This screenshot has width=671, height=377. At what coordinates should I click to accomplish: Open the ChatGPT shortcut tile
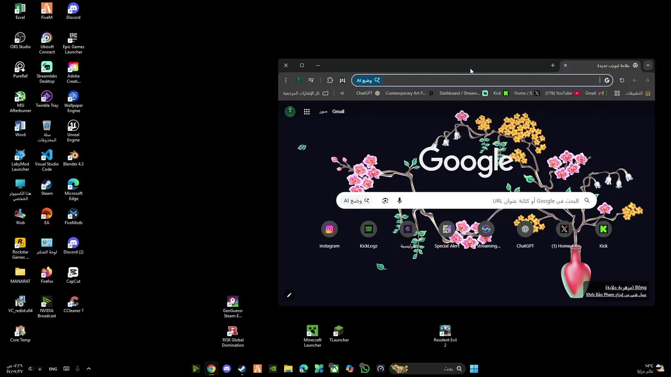click(x=525, y=235)
